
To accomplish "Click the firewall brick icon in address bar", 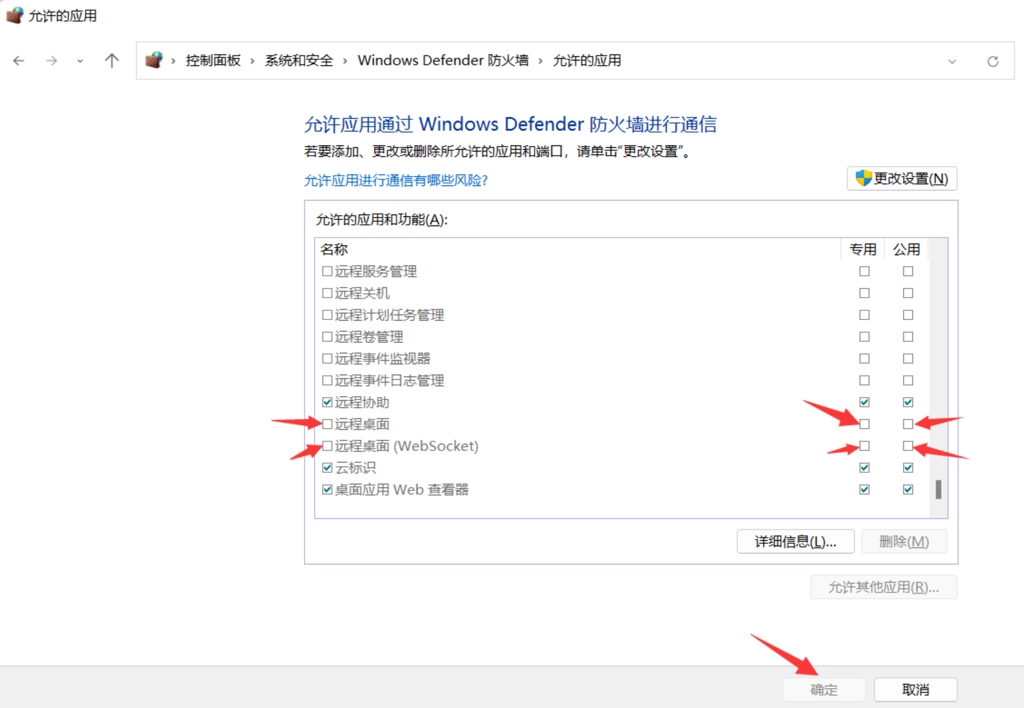I will [155, 59].
